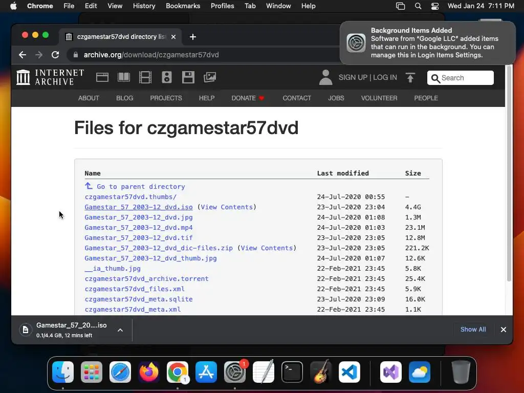Click the user avatar icon
524x393 pixels.
pos(325,77)
